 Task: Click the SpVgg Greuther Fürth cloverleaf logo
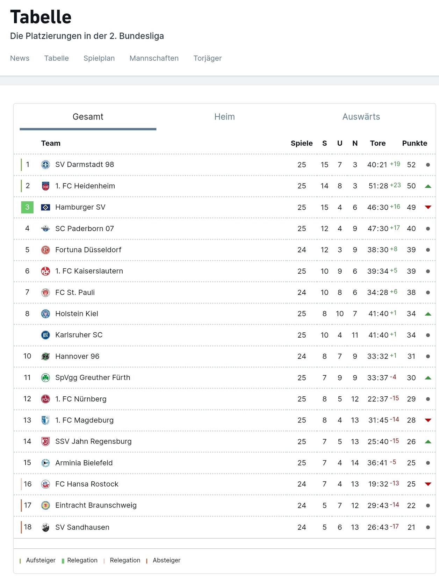(x=45, y=378)
